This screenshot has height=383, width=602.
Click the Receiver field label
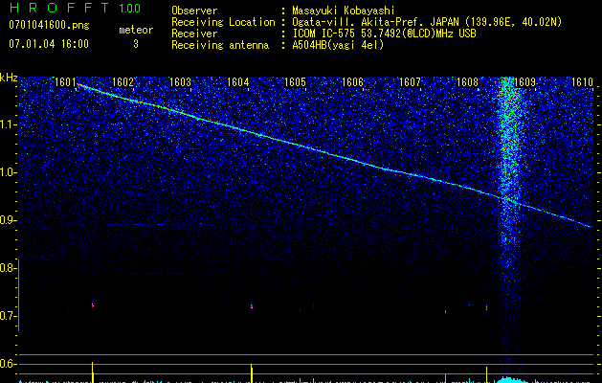click(194, 34)
